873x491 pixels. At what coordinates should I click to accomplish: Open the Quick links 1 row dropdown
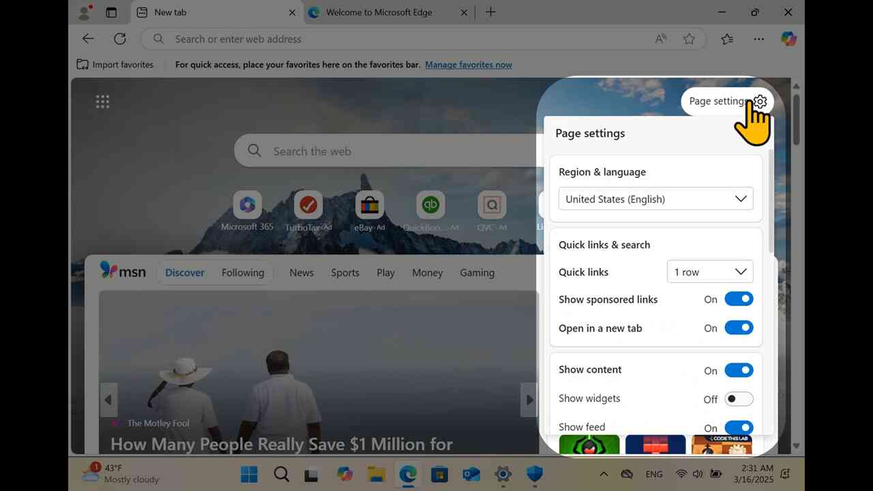pos(710,271)
